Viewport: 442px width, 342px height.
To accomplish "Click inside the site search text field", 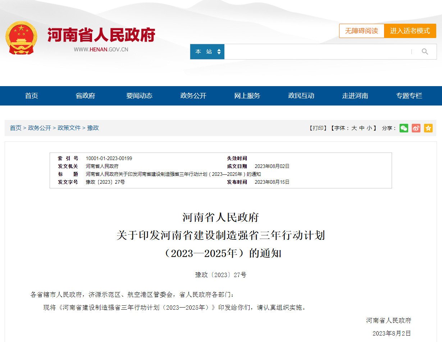I will click(316, 52).
